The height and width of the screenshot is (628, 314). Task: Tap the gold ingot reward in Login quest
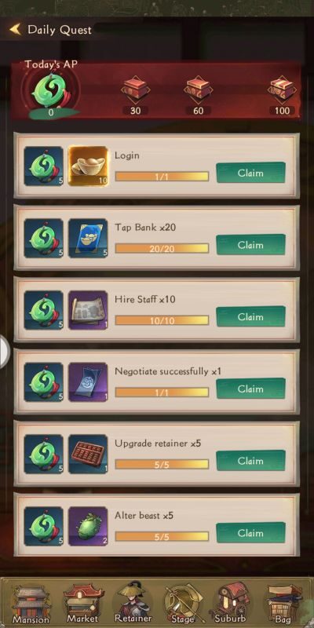[88, 166]
